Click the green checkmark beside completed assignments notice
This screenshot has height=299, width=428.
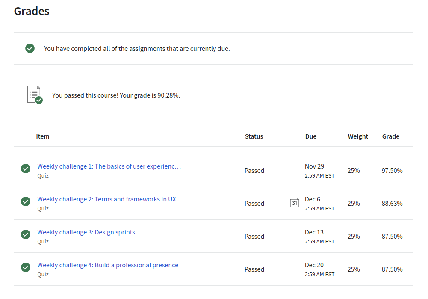pos(30,48)
